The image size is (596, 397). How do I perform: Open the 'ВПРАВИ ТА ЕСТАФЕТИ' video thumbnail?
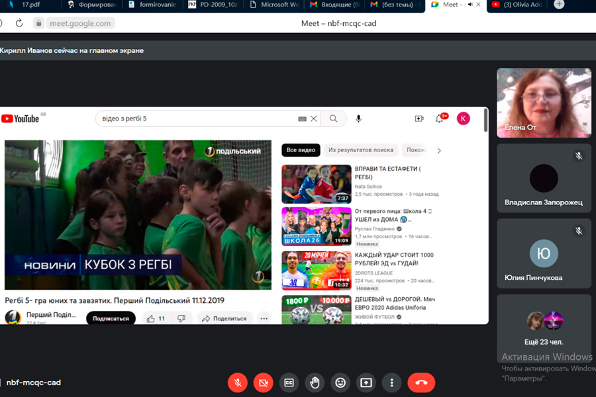[x=317, y=184]
